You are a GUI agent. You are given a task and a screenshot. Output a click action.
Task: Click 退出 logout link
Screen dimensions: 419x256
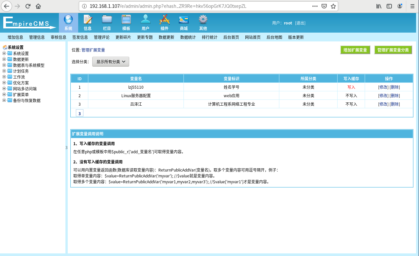point(300,23)
